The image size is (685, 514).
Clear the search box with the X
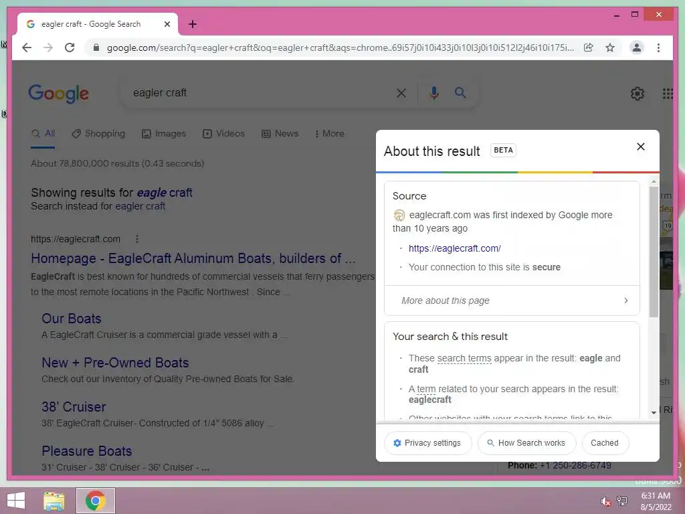click(x=401, y=92)
